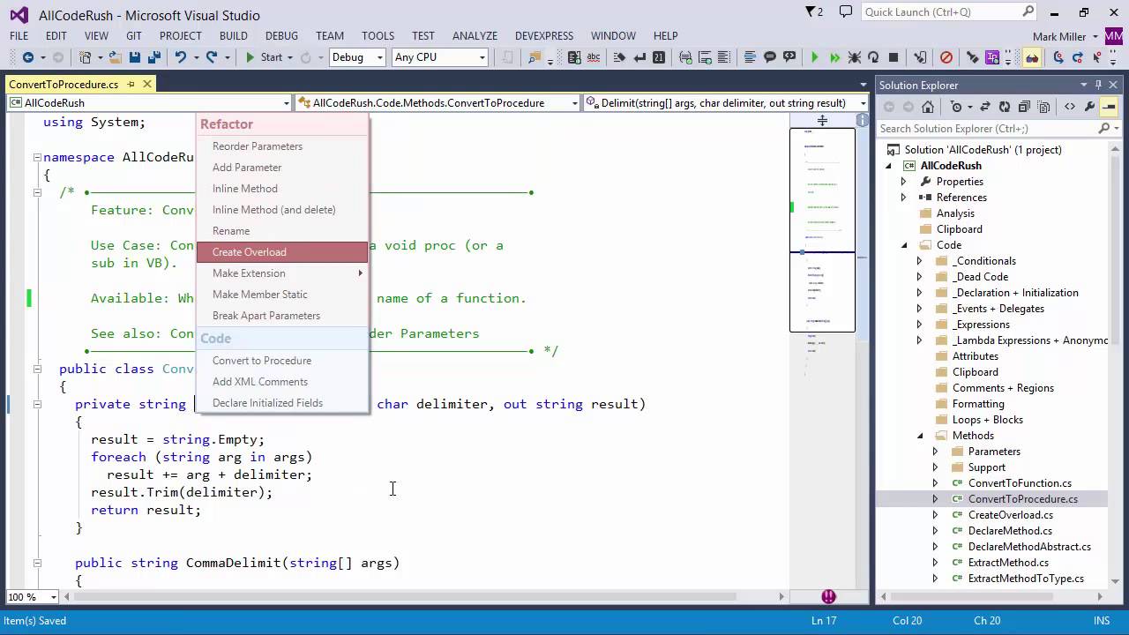Click the Redo arrow icon
Image resolution: width=1129 pixels, height=635 pixels.
212,57
